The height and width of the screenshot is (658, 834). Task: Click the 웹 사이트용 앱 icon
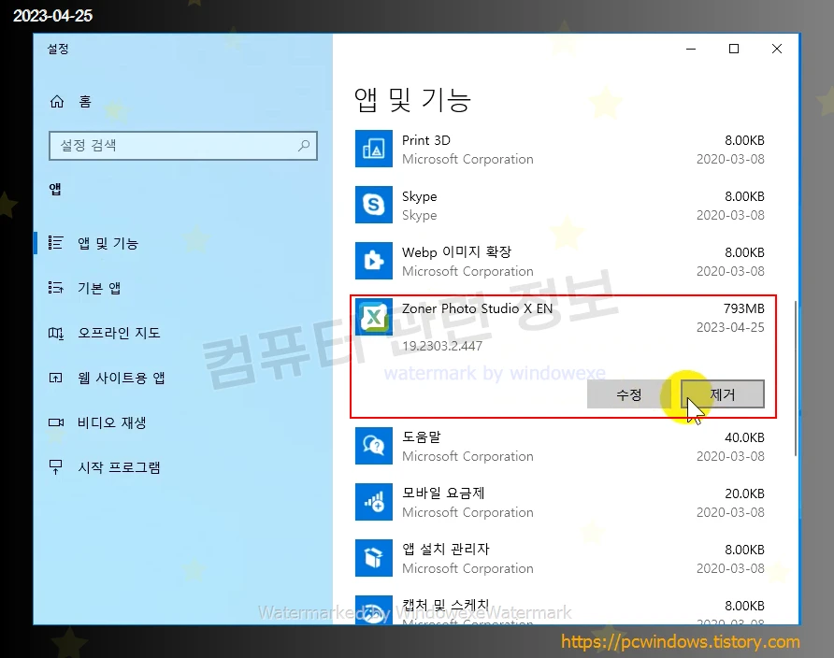(x=56, y=378)
